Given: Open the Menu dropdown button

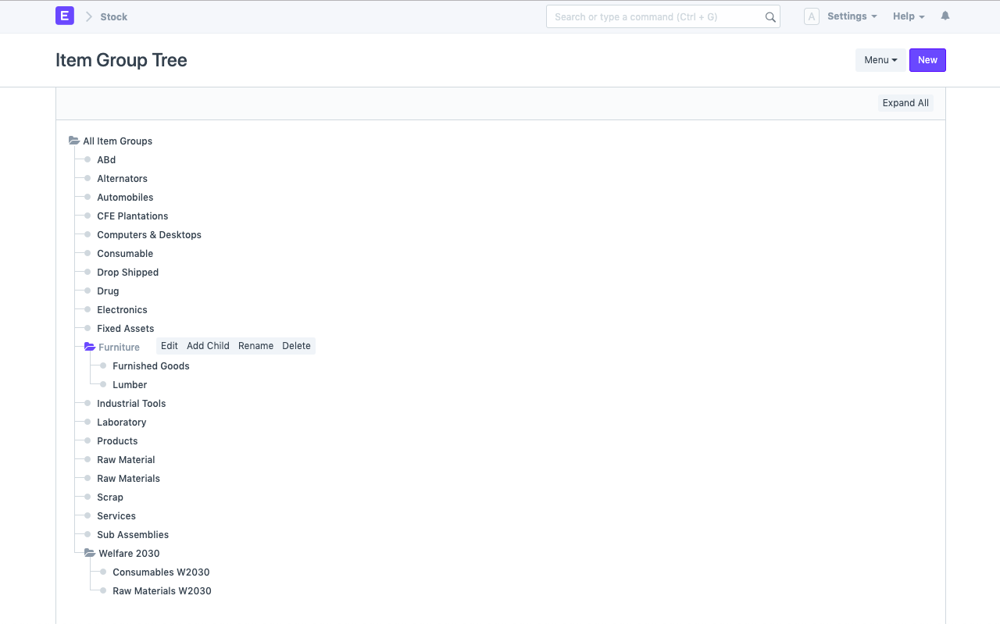Looking at the screenshot, I should [x=880, y=60].
